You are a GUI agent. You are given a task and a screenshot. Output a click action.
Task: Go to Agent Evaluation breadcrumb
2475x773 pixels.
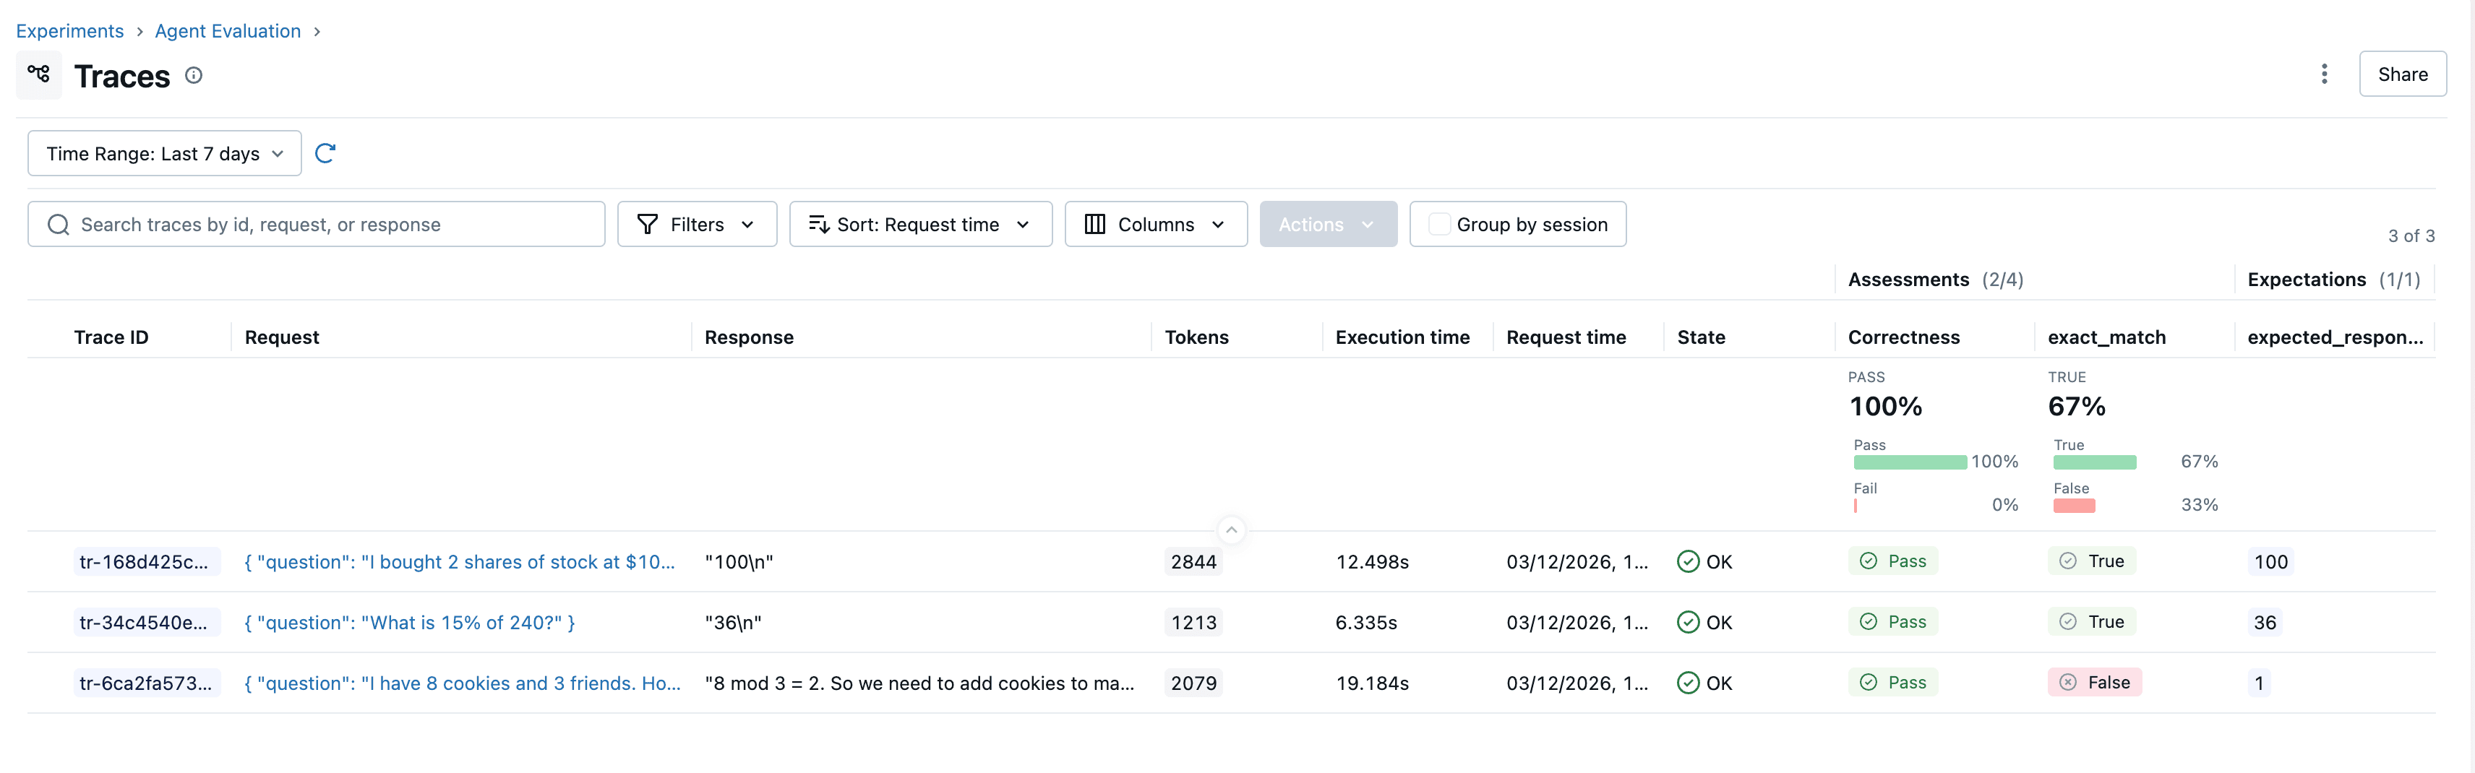(x=227, y=30)
